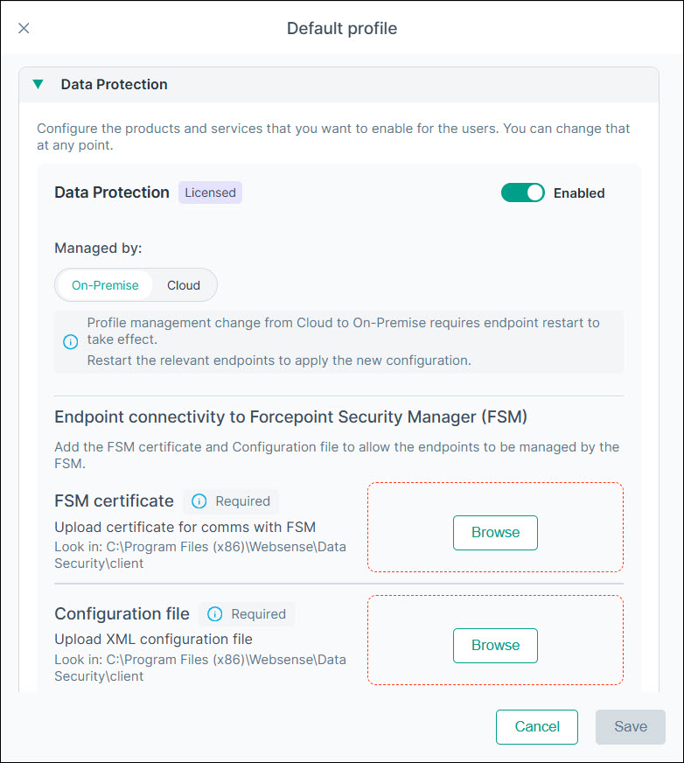
Task: Save the Default profile
Action: (x=631, y=726)
